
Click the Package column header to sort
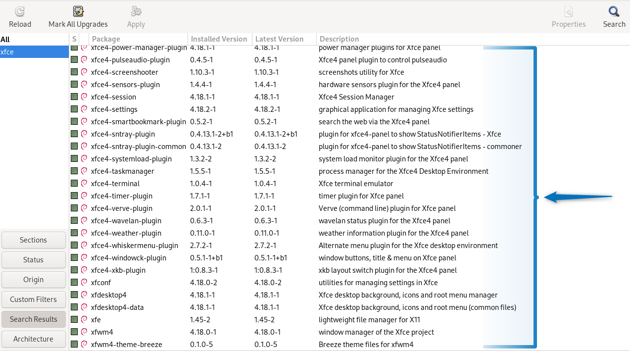(107, 39)
